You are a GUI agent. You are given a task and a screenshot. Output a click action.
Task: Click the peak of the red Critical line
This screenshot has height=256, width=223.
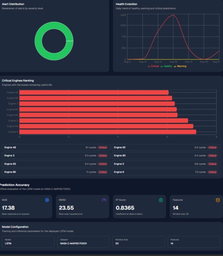(173, 15)
